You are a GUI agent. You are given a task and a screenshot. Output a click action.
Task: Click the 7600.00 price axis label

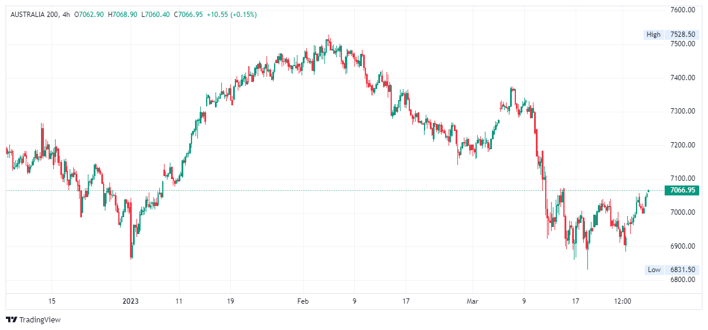[x=683, y=10]
